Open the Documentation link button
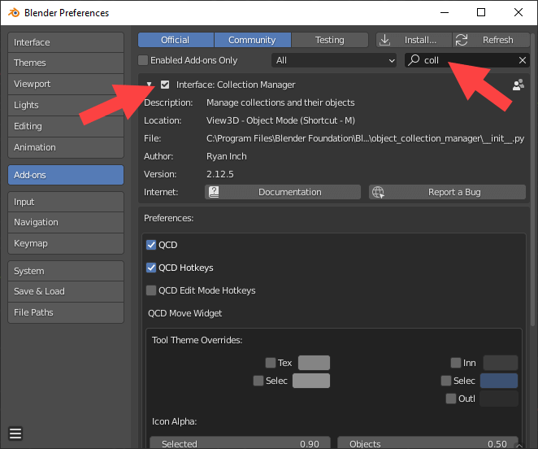 pyautogui.click(x=283, y=192)
